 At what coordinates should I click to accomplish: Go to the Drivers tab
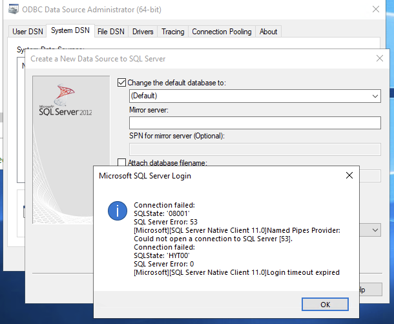(x=143, y=32)
